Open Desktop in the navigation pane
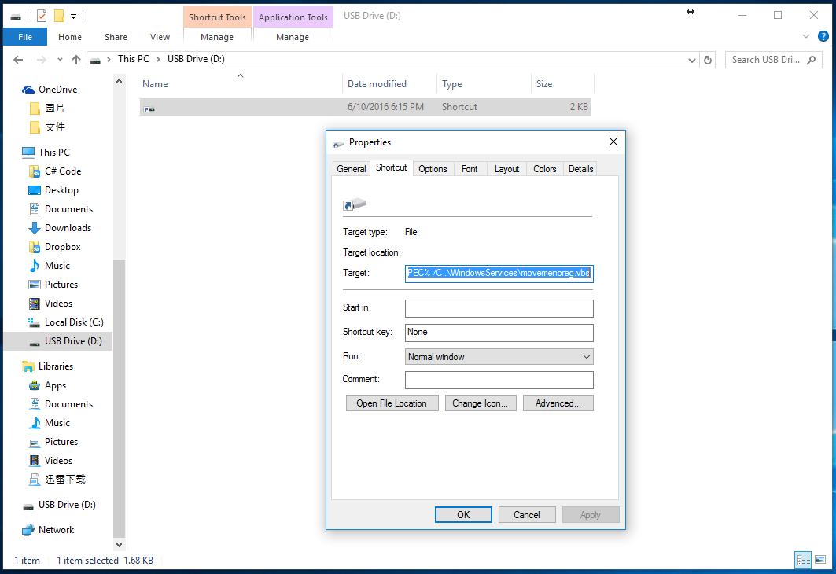The image size is (836, 574). click(x=61, y=190)
